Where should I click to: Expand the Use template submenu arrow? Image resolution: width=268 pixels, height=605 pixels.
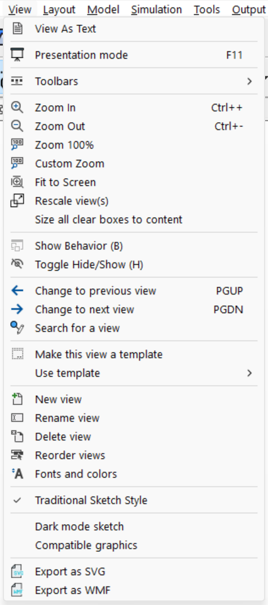pos(249,373)
